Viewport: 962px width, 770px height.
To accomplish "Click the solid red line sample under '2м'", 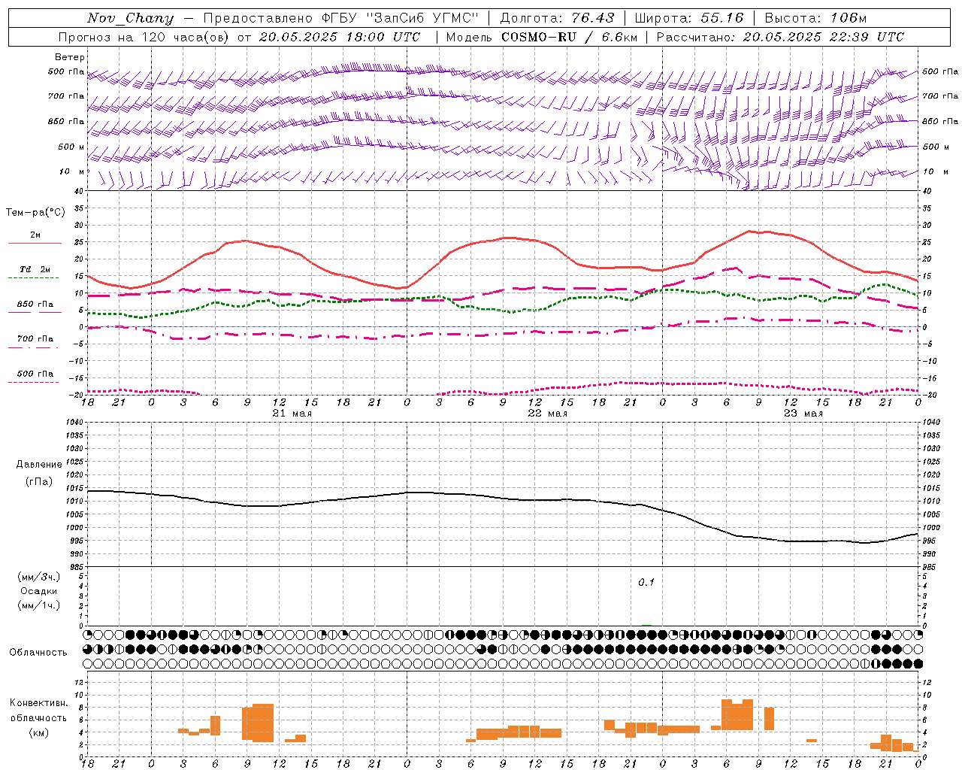I will click(x=35, y=243).
